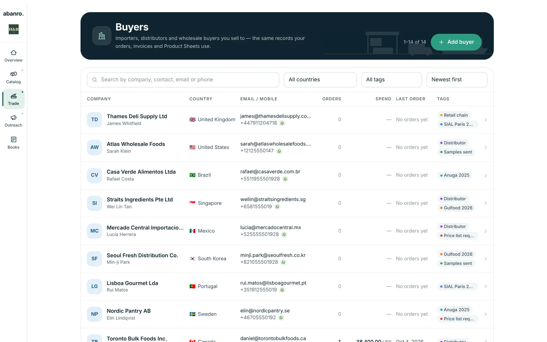This screenshot has height=342, width=547.
Task: Click the Anuga 2025 tag on Casa Verde
Action: [455, 175]
